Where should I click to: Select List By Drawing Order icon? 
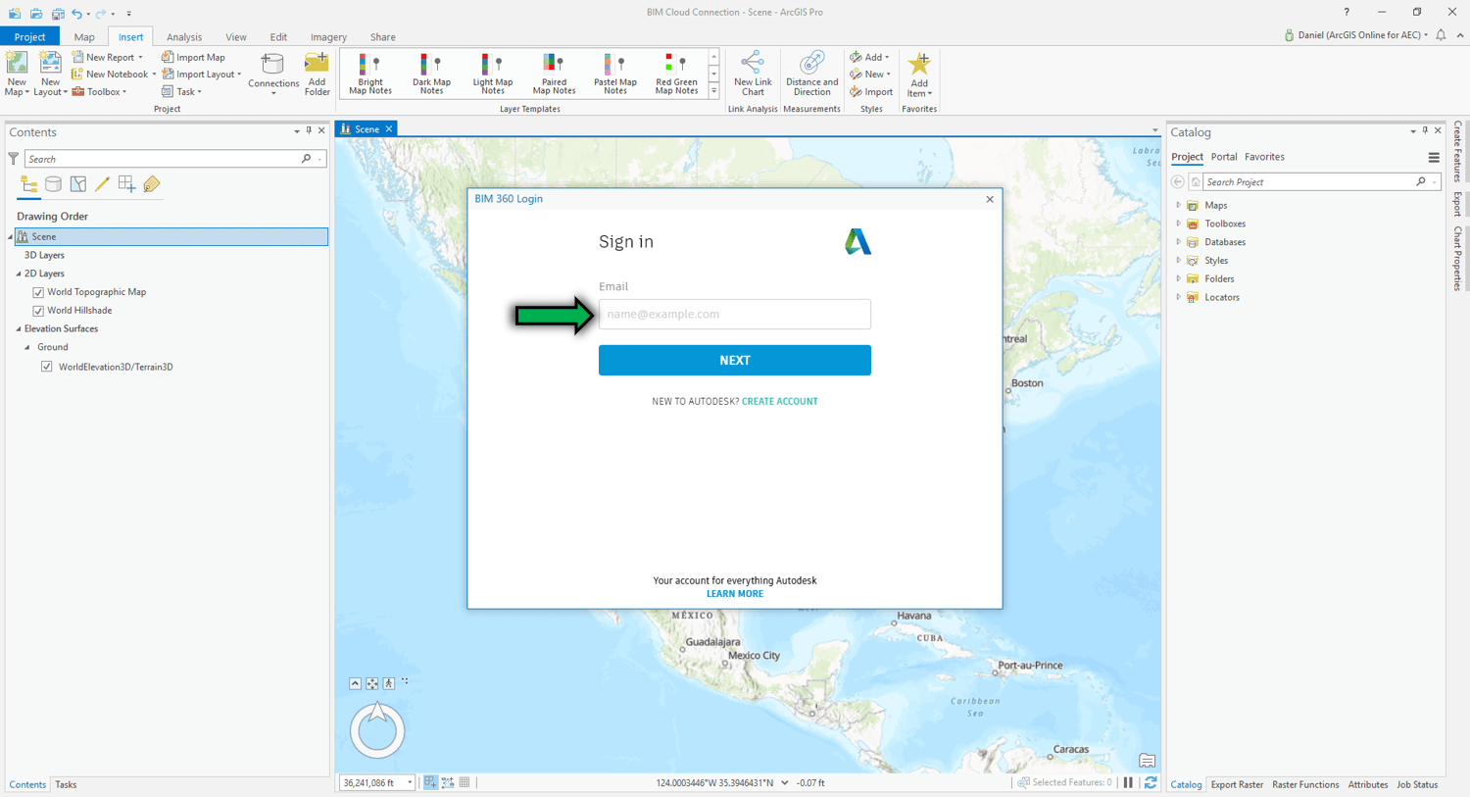click(x=28, y=184)
